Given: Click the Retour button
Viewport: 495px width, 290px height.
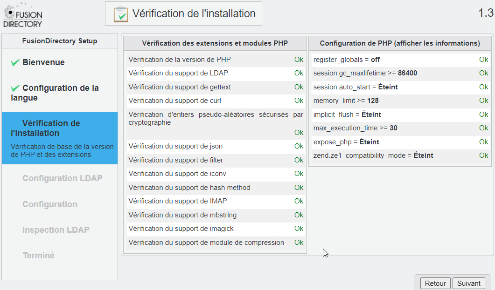Looking at the screenshot, I should coord(435,283).
